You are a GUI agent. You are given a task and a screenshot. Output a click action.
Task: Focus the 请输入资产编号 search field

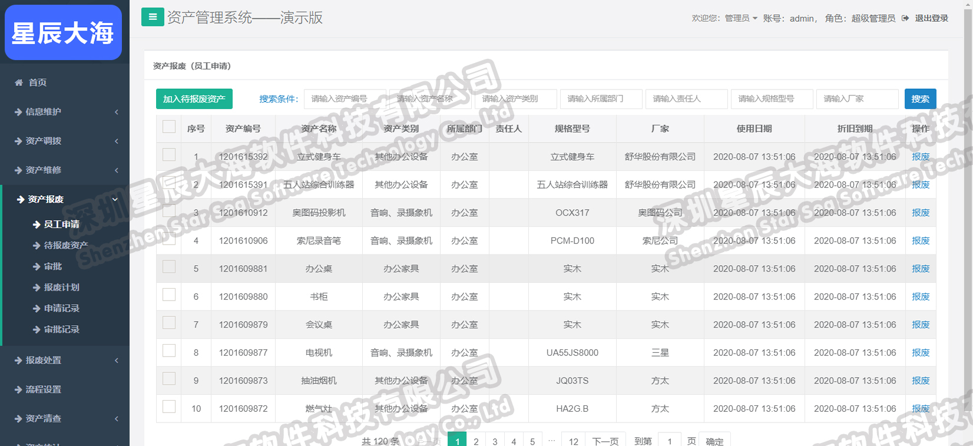coord(345,99)
